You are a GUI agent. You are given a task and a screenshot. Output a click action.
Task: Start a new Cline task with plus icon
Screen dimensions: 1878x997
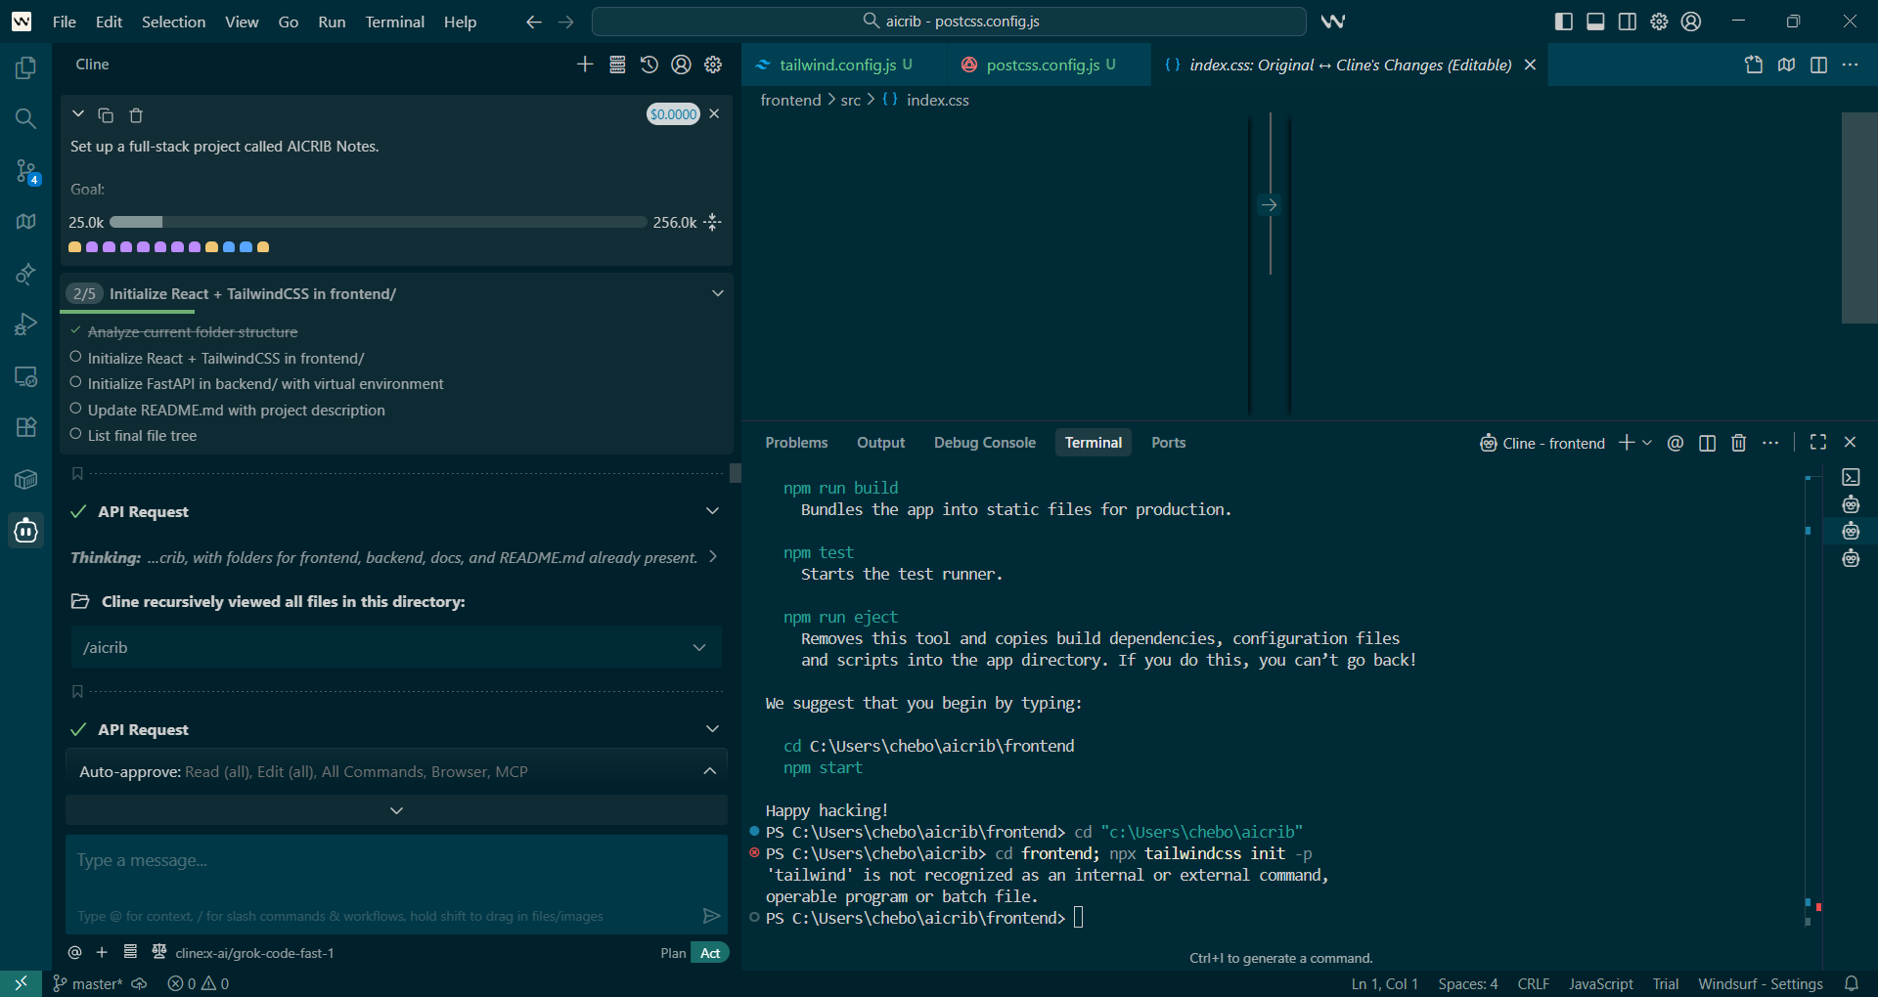click(585, 65)
